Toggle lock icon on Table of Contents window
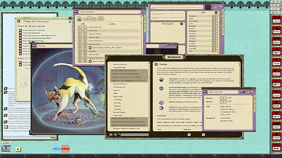The width and height of the screenshot is (282, 158). point(70,22)
